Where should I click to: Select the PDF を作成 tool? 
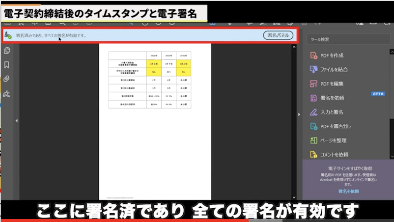tap(332, 55)
